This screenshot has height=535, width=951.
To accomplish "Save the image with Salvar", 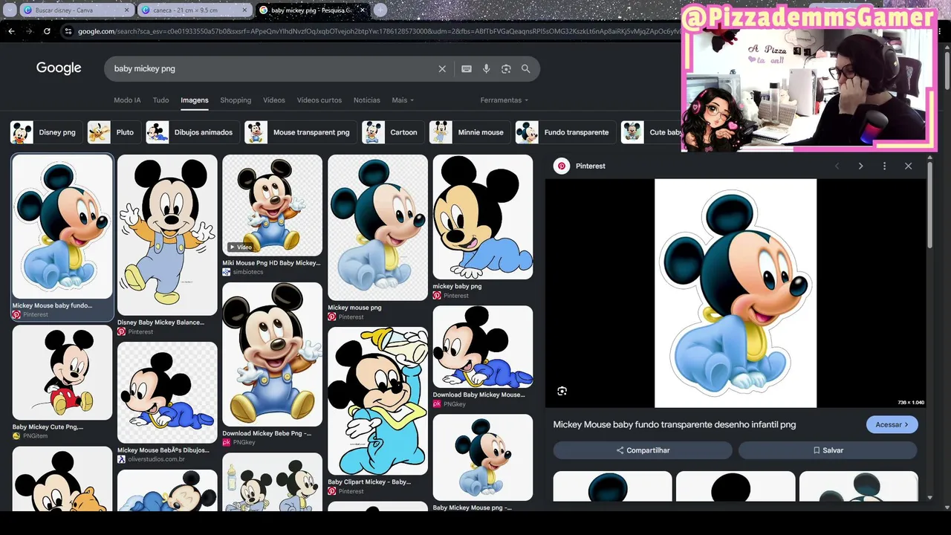I will pos(828,450).
